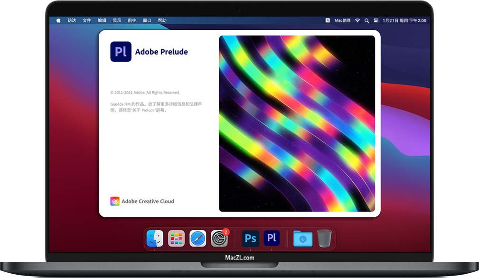Launch Adobe Prelude from the Dock
The image size is (479, 278).
pos(272,239)
